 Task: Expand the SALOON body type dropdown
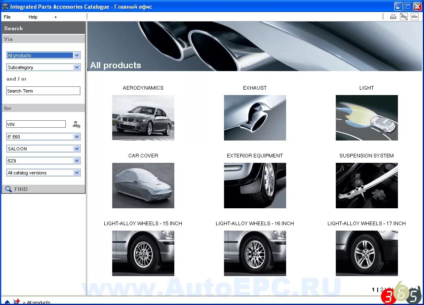click(x=43, y=148)
